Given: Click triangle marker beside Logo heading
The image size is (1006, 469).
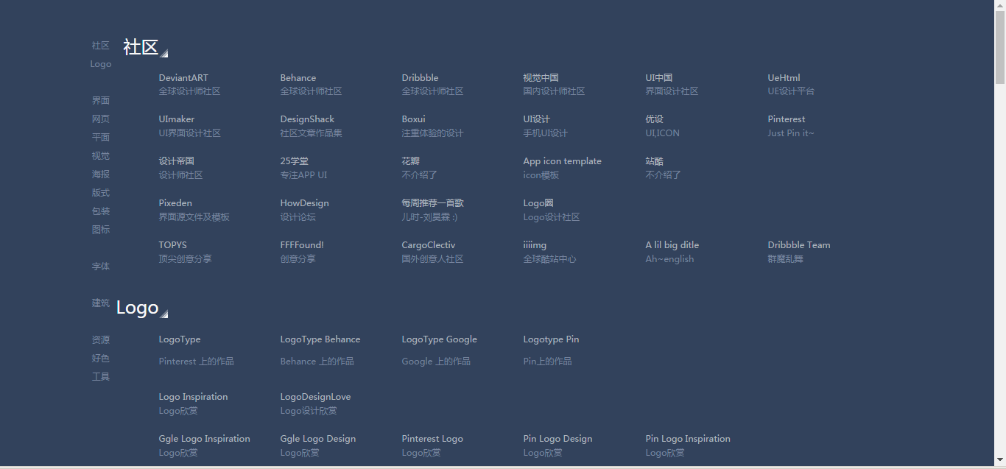Looking at the screenshot, I should [x=164, y=314].
